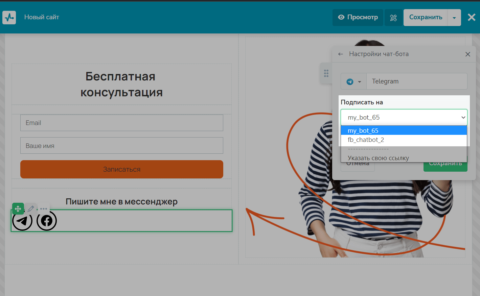Click the orange Записаться button

(122, 169)
